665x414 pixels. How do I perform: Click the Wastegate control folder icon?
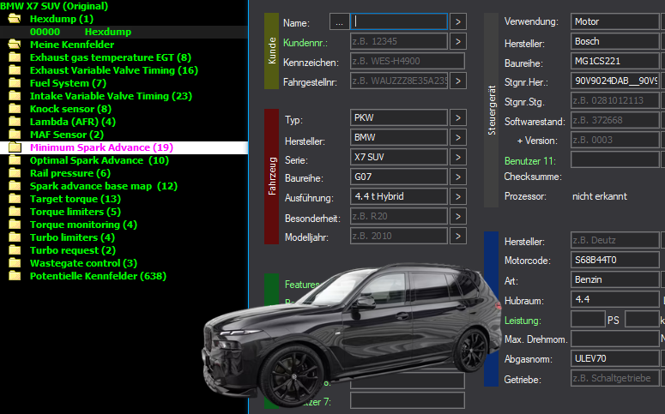(x=15, y=263)
